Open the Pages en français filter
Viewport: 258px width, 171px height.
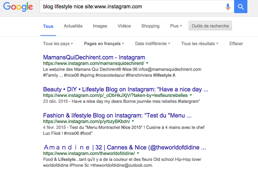click(104, 44)
